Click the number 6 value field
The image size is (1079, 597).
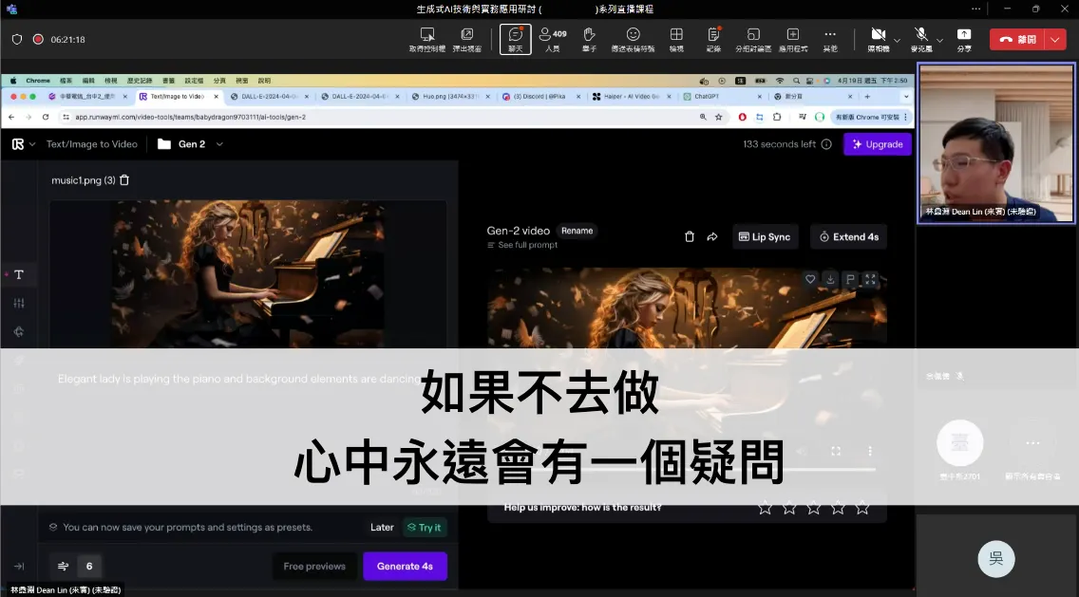[x=88, y=566]
